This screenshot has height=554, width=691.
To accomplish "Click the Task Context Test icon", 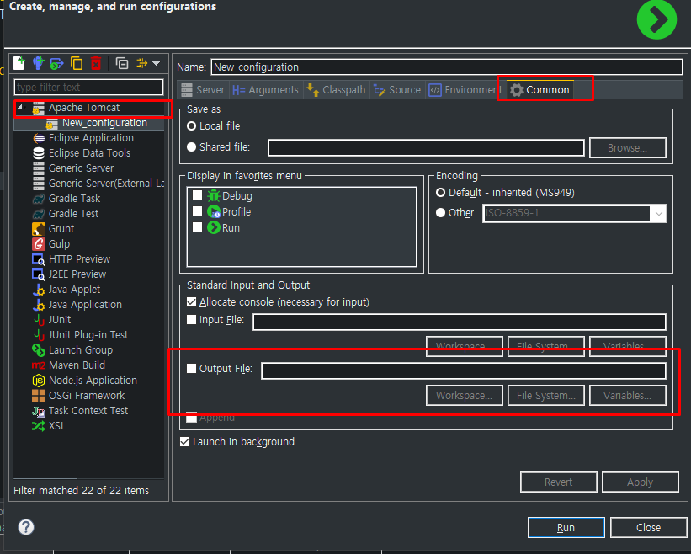I will click(39, 411).
